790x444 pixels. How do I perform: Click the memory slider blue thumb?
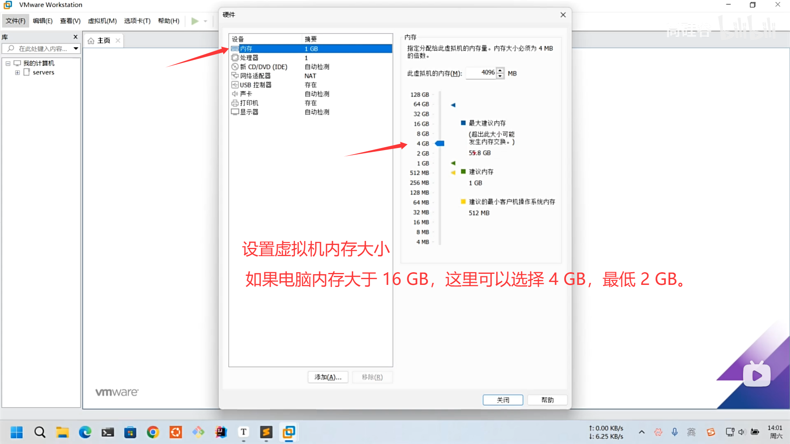(x=440, y=143)
